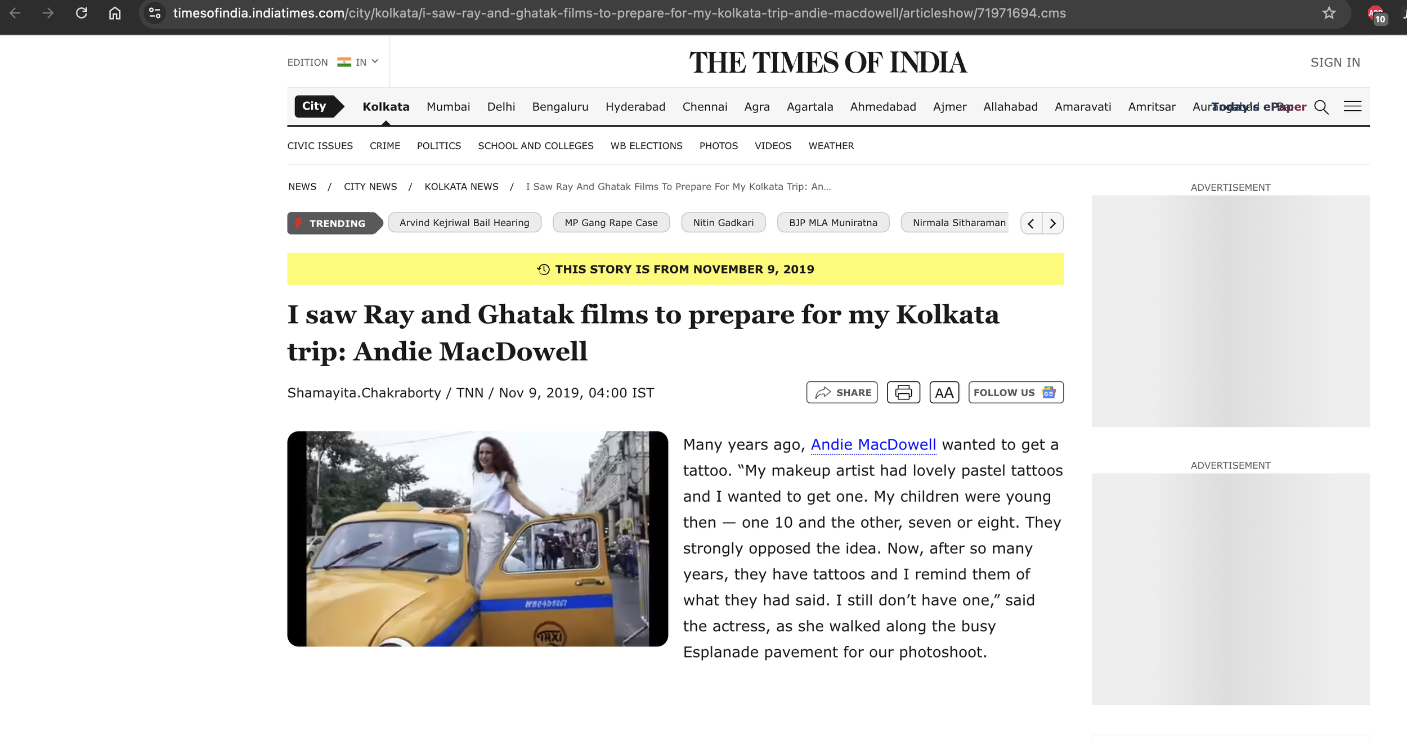Open the Ajmer city tab

point(949,107)
